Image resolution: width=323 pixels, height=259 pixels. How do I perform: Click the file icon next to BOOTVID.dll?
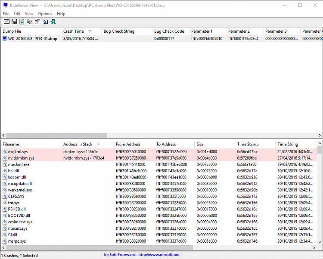click(5, 216)
